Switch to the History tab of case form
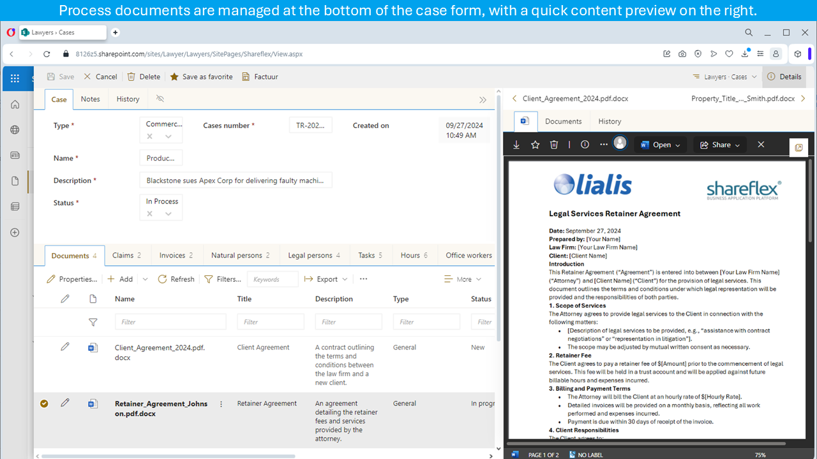This screenshot has width=817, height=459. point(128,99)
